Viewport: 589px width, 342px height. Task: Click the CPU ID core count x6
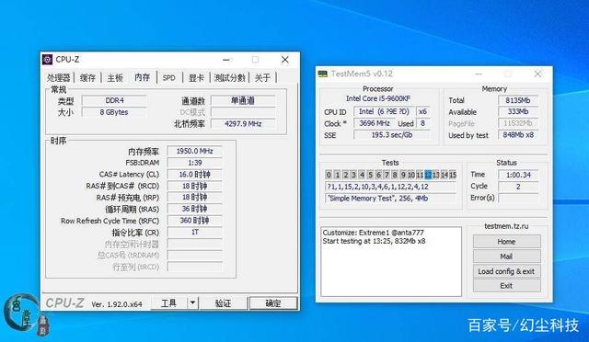click(x=423, y=111)
